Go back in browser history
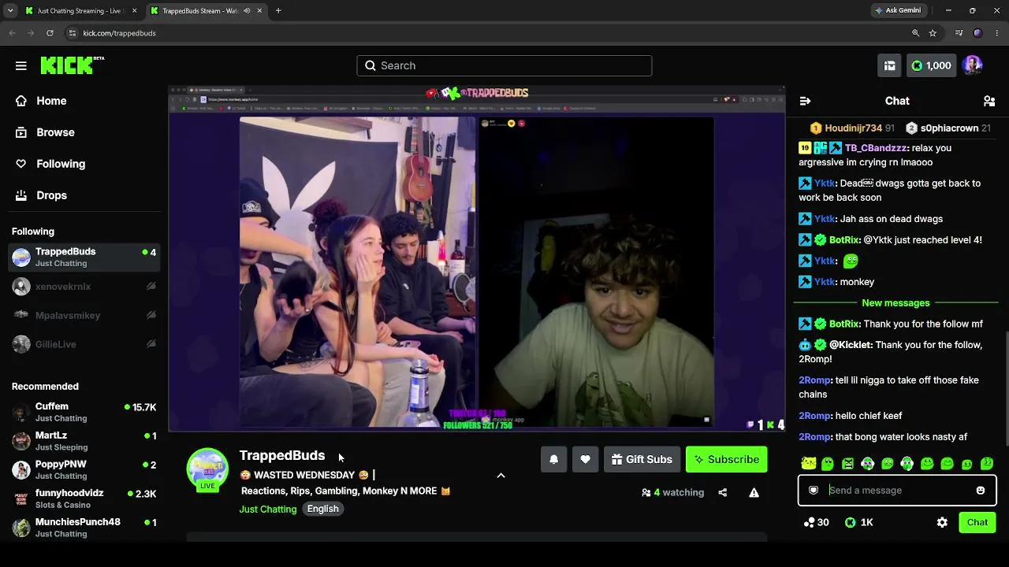 pos(12,33)
